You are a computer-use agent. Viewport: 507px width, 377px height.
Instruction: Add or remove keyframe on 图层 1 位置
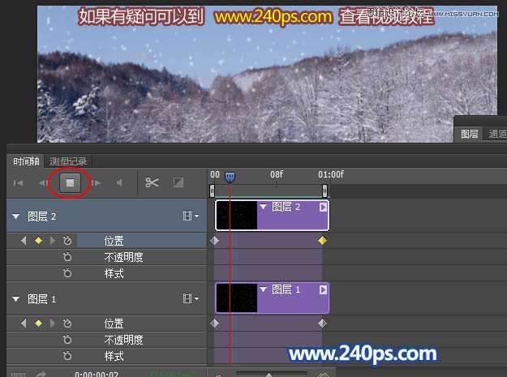[38, 323]
